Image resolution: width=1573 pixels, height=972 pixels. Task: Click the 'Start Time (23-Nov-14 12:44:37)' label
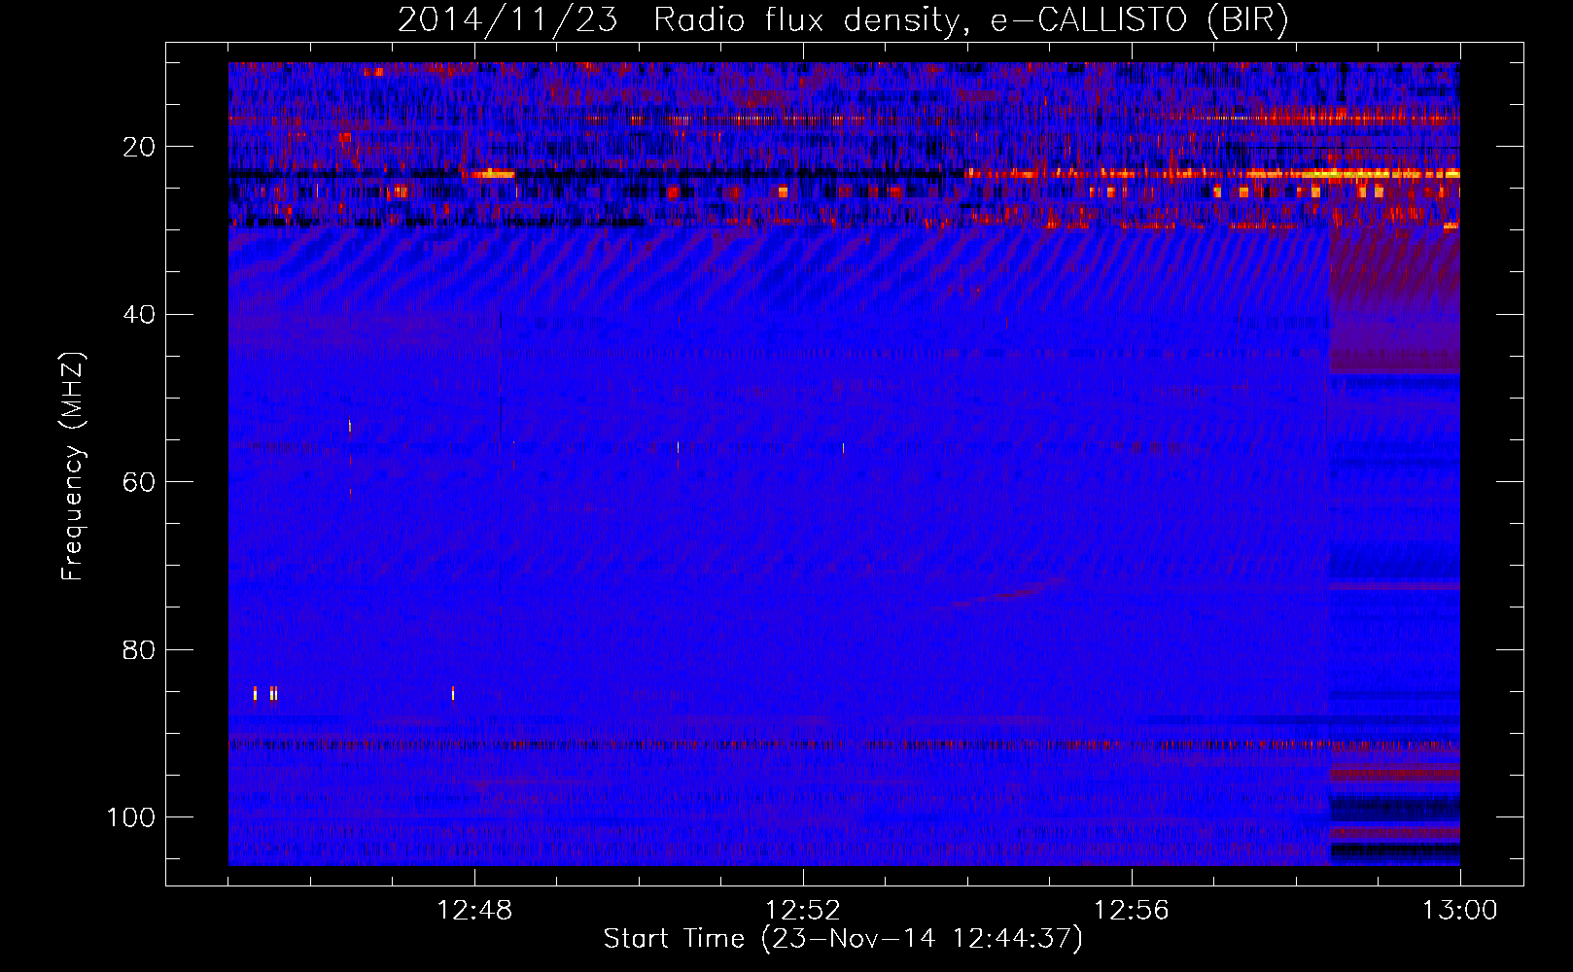pos(843,939)
